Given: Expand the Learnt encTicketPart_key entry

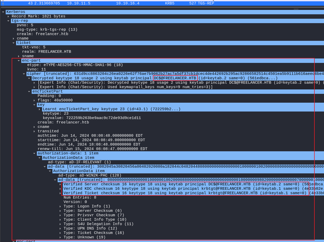Looking at the screenshot, I should (x=39, y=109).
